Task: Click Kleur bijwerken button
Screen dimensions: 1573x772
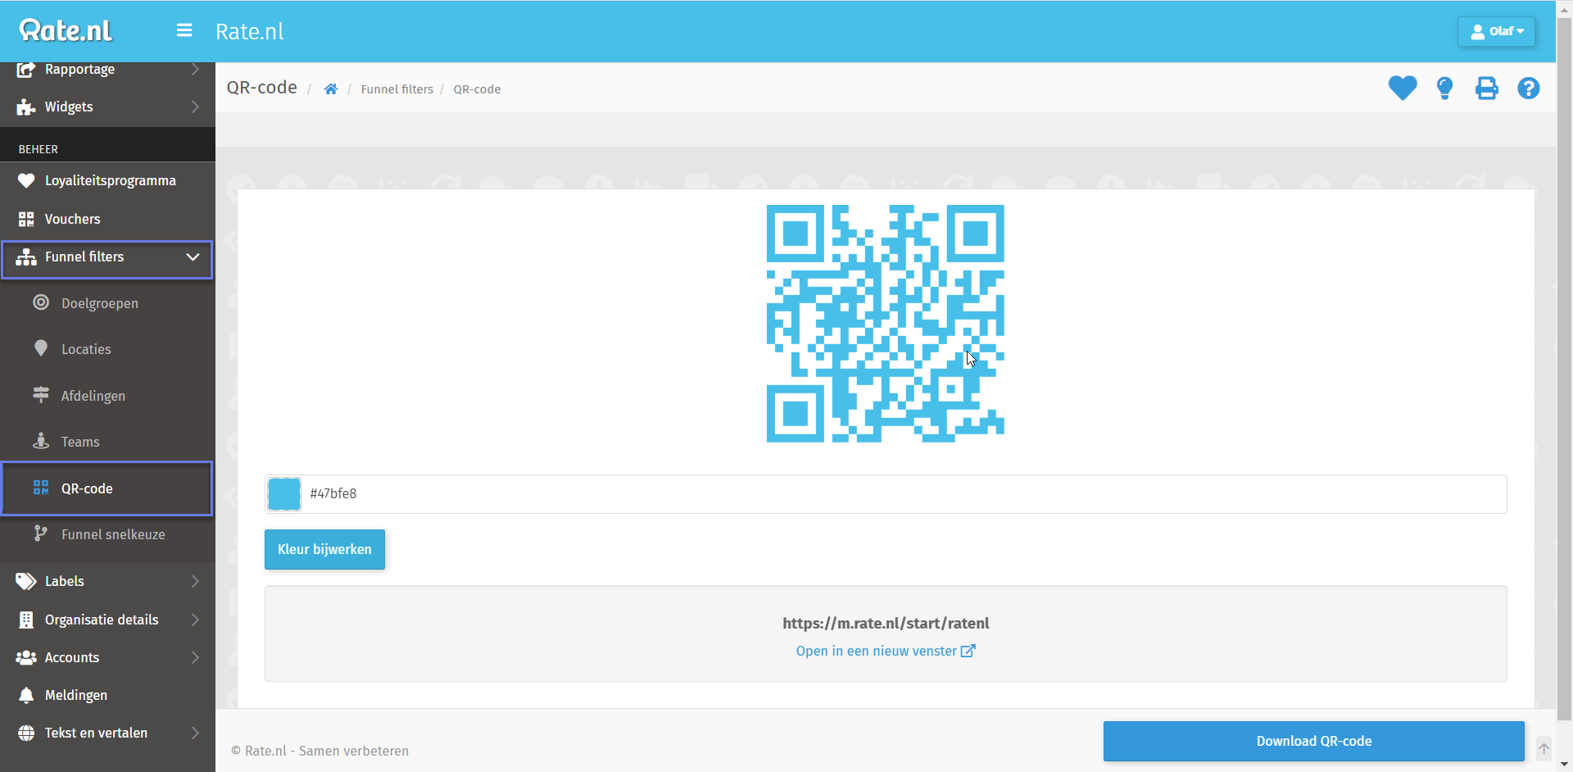Action: click(324, 549)
